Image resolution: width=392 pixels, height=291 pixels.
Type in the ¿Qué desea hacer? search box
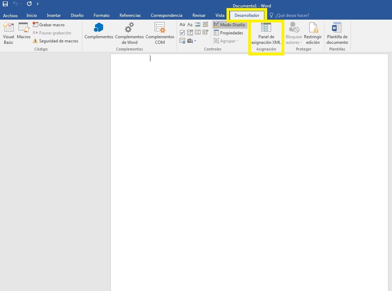click(292, 15)
